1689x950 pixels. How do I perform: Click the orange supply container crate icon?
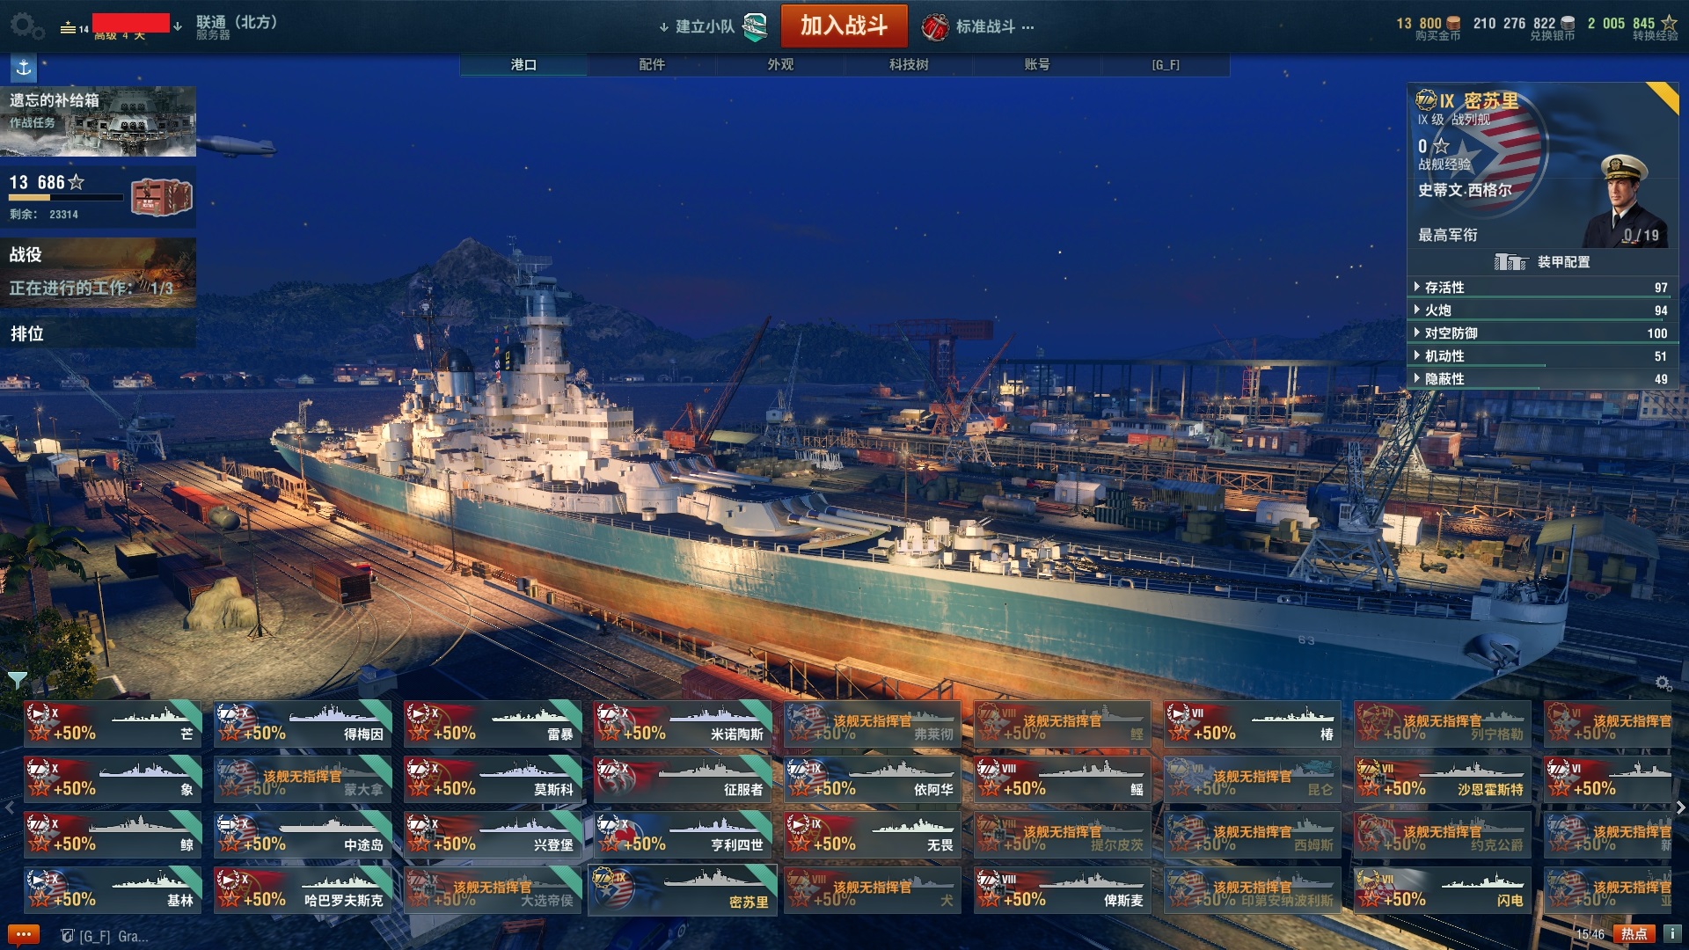tap(162, 196)
